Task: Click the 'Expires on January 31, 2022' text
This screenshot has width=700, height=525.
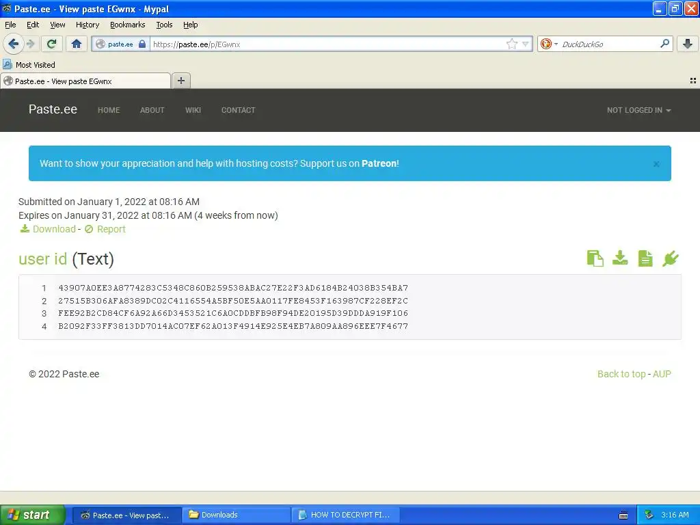Action: [x=148, y=215]
